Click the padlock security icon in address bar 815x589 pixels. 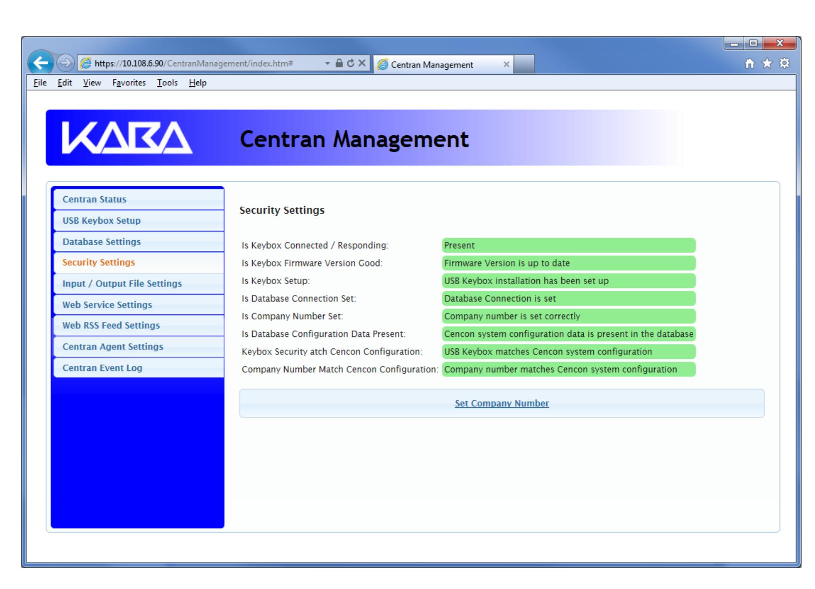[339, 63]
